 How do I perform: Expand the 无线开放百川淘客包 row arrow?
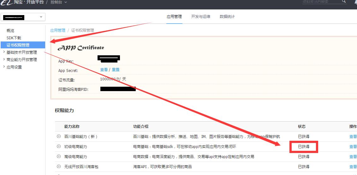point(59,167)
